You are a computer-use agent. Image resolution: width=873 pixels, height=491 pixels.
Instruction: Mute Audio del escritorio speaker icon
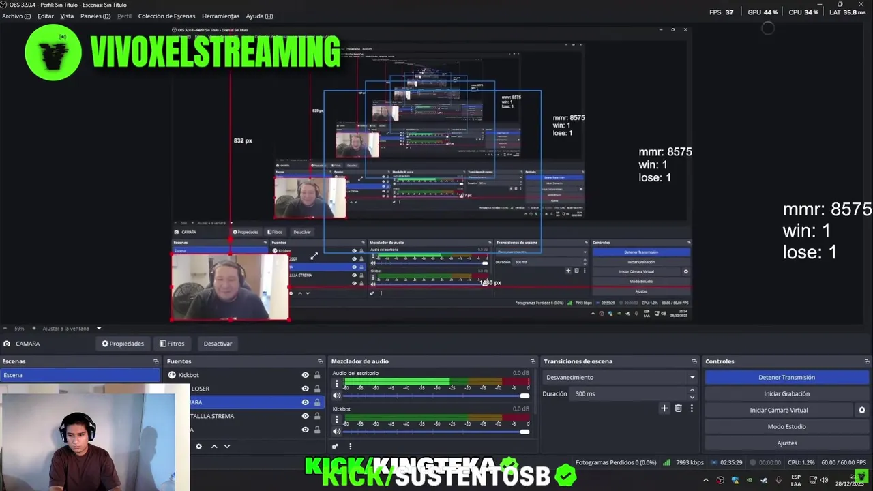coord(336,396)
